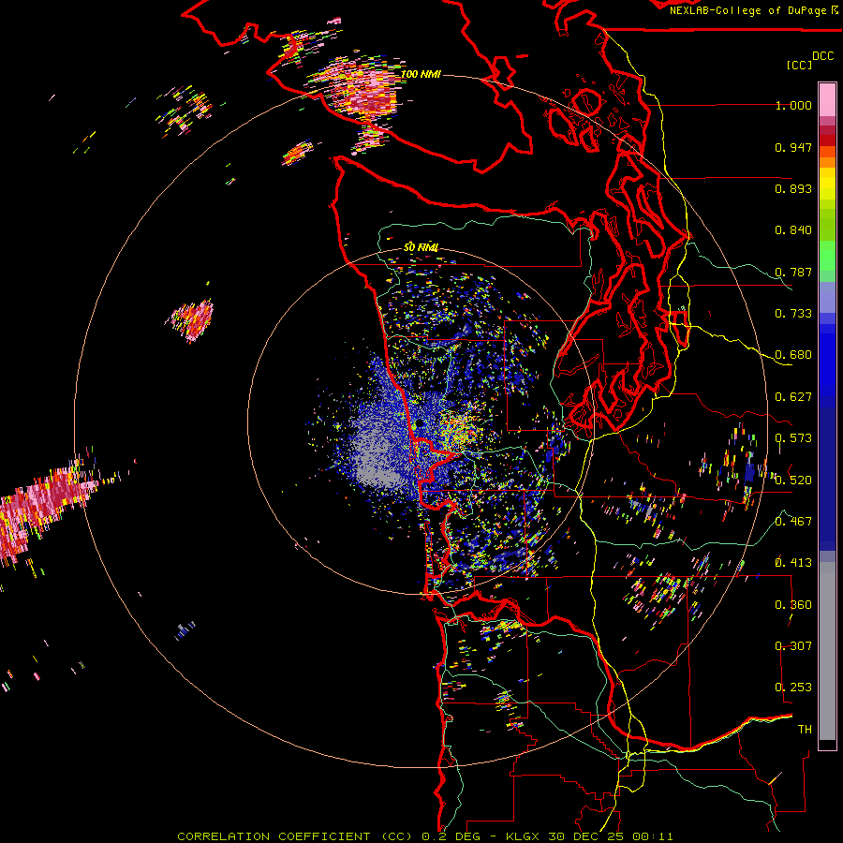Screen dimensions: 843x843
Task: Click the DCC legend label
Action: [x=822, y=56]
